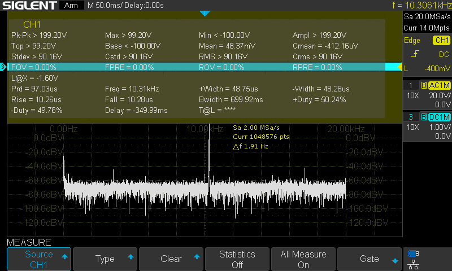Click the DC trigger coupling label

pyautogui.click(x=444, y=54)
